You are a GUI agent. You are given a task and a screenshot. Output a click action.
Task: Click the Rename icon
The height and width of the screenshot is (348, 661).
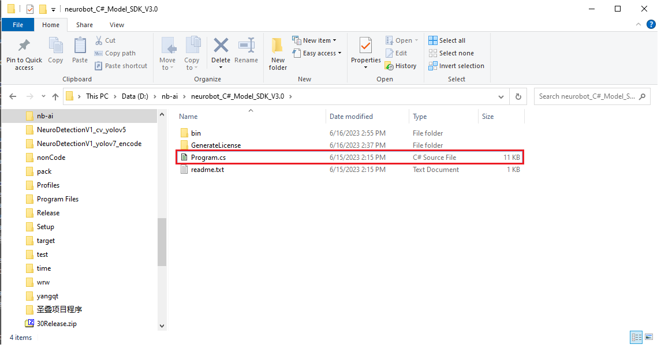(246, 45)
